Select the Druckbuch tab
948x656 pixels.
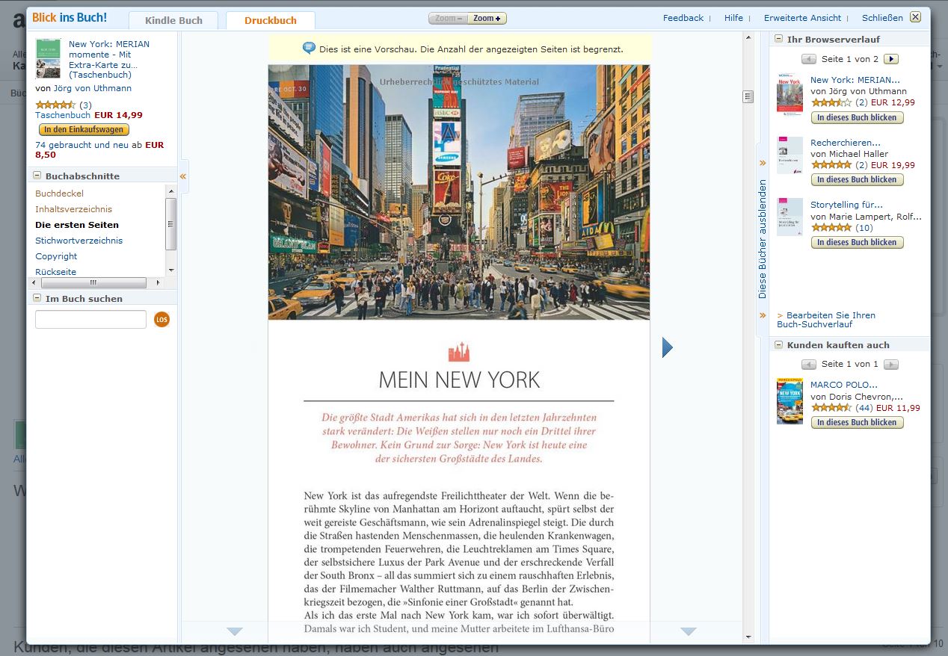click(x=271, y=20)
